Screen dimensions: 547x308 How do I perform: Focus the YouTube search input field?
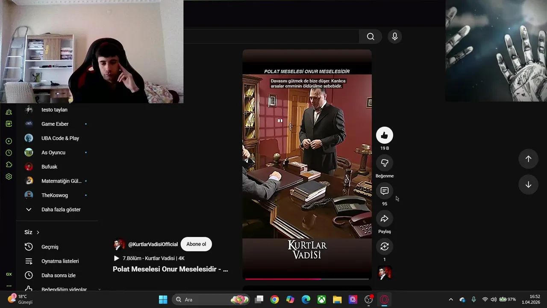point(271,37)
